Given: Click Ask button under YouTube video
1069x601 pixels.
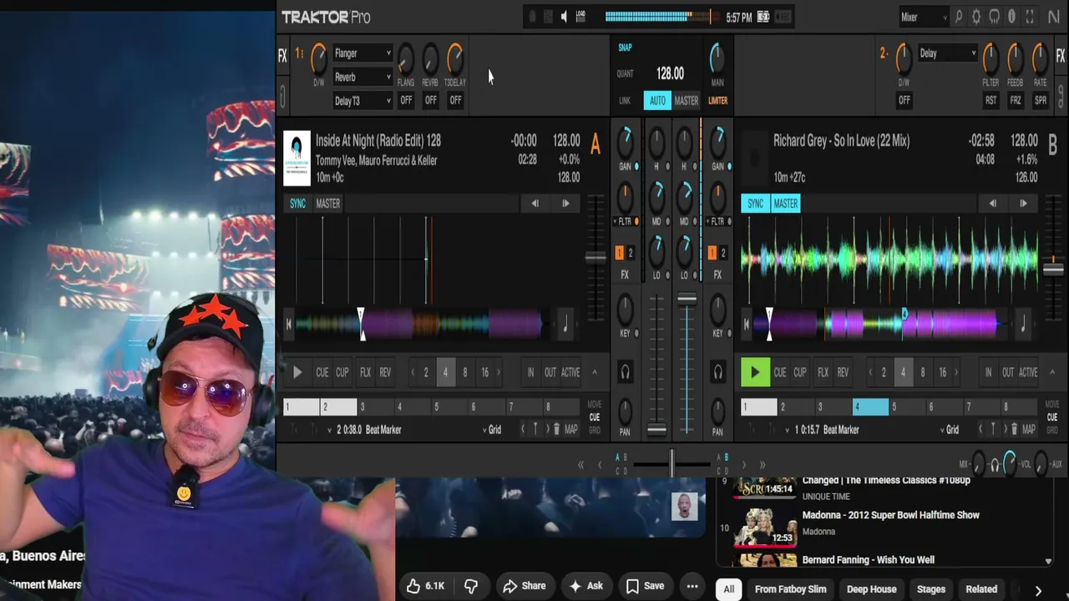Looking at the screenshot, I should (586, 586).
